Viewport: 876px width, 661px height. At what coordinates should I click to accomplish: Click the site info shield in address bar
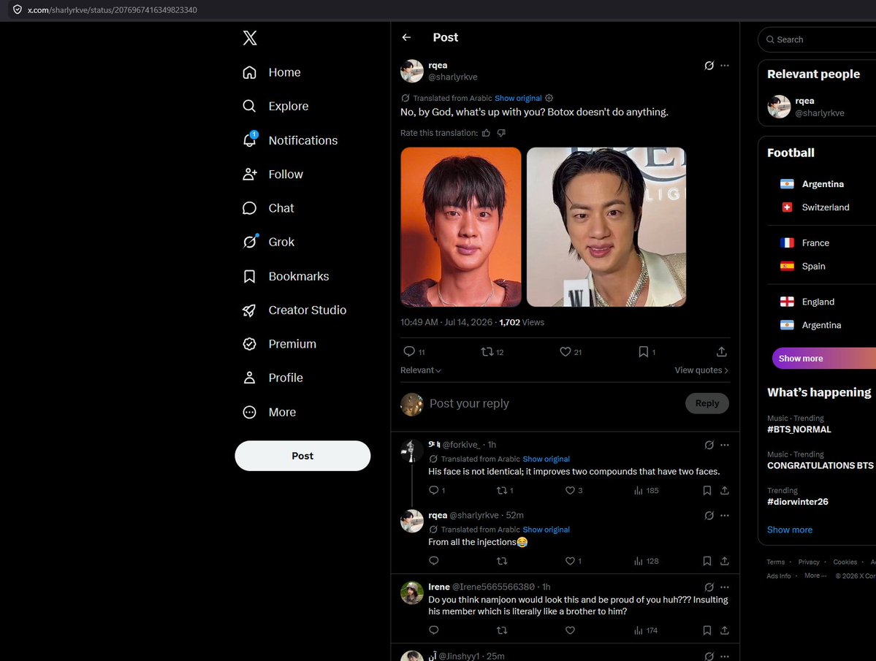pos(18,9)
